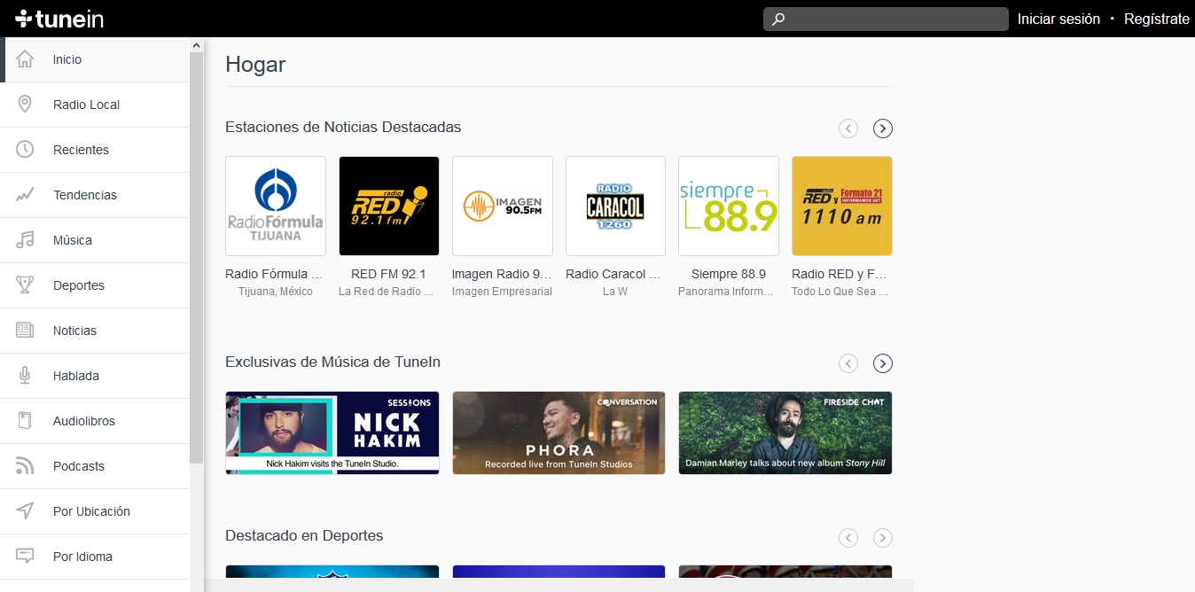This screenshot has width=1195, height=592.
Task: Open RED y Formato 21 1110 am logo
Action: (842, 206)
